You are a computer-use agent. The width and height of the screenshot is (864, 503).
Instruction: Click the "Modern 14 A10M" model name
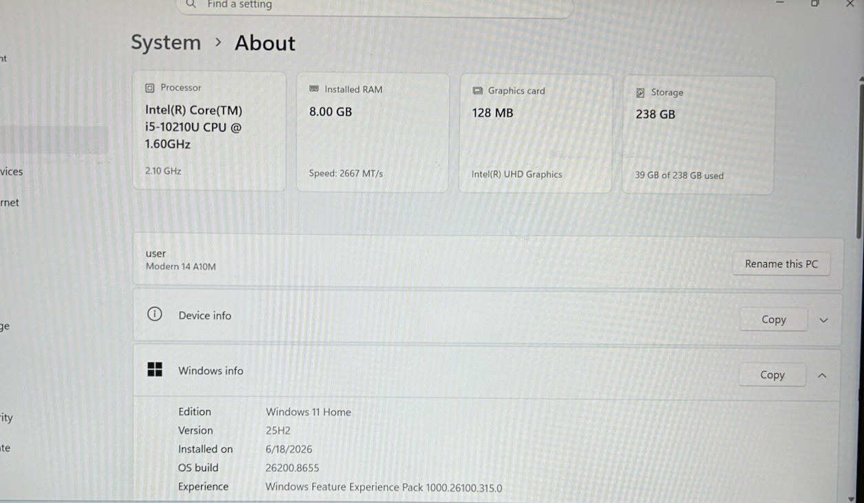pyautogui.click(x=181, y=266)
